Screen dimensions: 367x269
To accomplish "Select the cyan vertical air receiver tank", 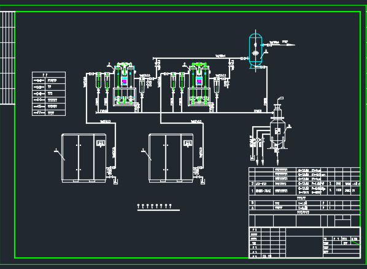I will (255, 50).
